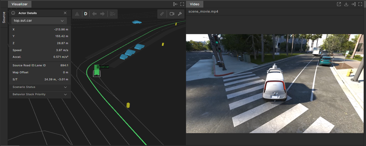Click the left arrow navigation icon

[x=94, y=14]
